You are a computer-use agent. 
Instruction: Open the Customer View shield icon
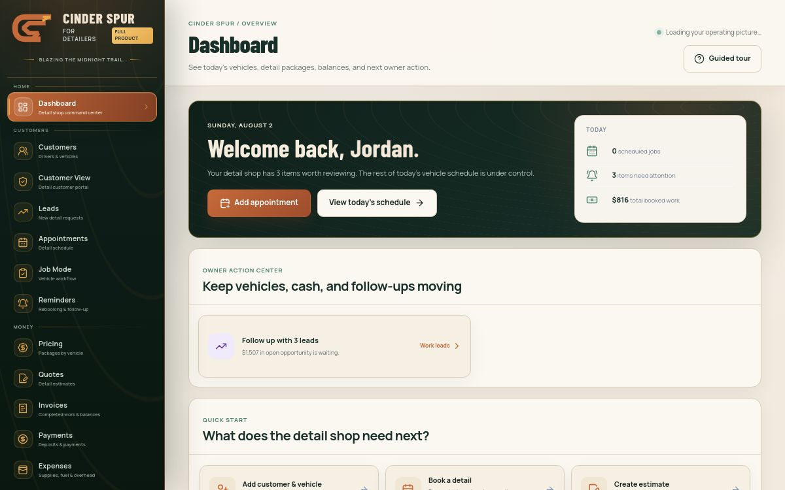23,182
